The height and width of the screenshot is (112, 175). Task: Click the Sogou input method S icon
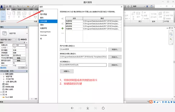tap(151, 102)
